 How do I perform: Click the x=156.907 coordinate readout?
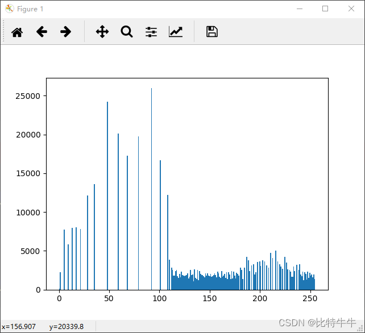coord(19,327)
